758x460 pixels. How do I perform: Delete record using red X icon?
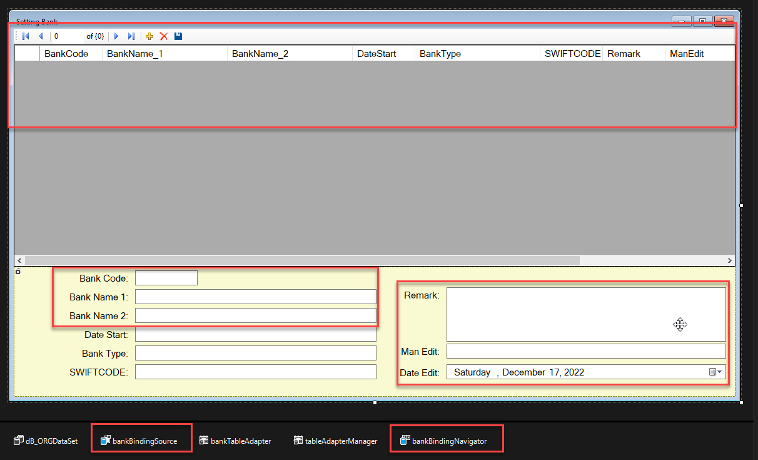[x=164, y=36]
